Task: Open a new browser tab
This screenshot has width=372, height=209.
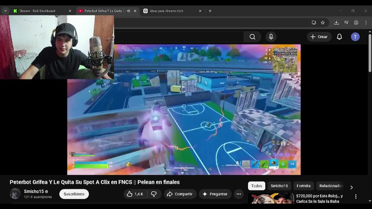Action: 210,11
